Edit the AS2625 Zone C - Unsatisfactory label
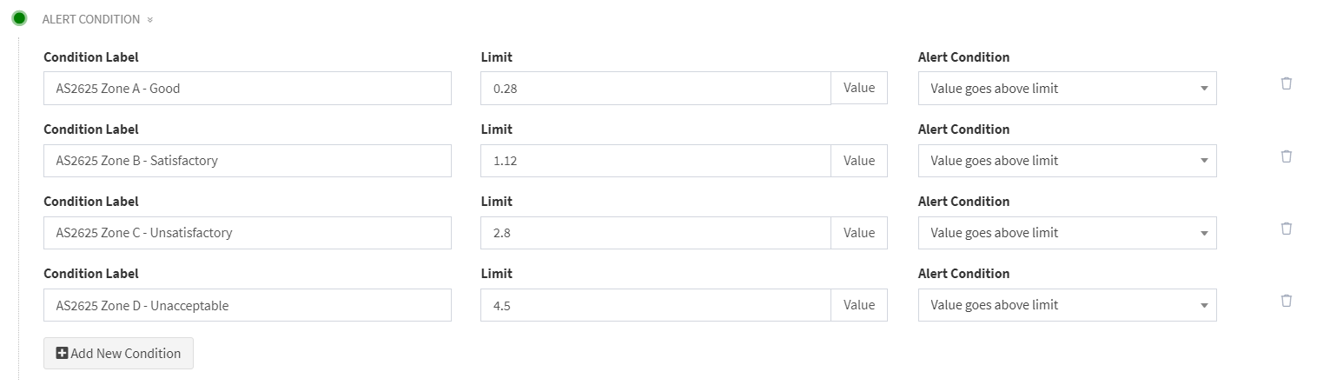Image resolution: width=1330 pixels, height=385 pixels. [247, 233]
